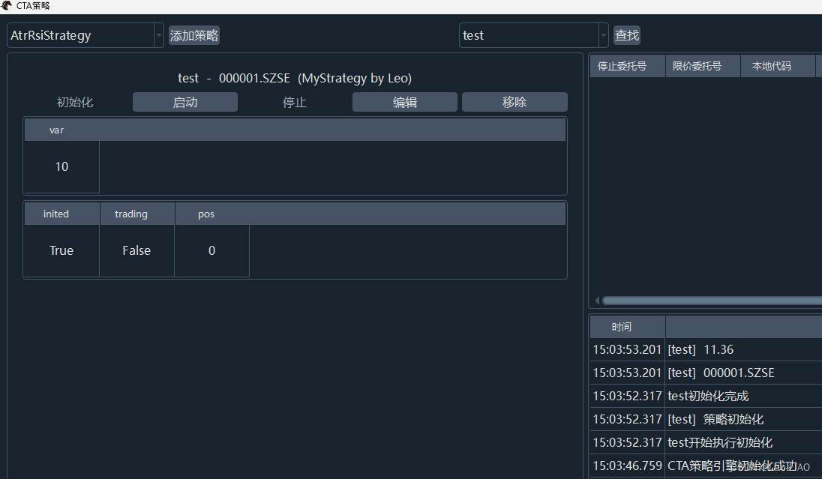
Task: Click the 添加策略 button
Action: click(194, 36)
